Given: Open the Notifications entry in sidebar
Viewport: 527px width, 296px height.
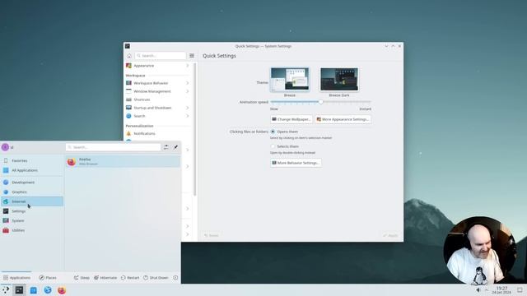Looking at the screenshot, I should (x=157, y=133).
